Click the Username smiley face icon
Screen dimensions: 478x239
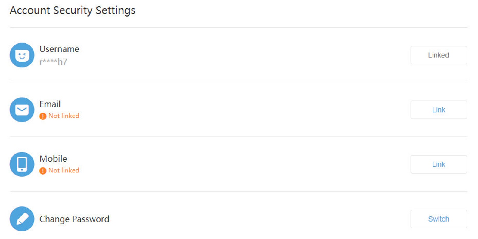(22, 55)
